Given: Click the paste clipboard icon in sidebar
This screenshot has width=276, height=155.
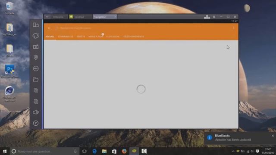Looking at the screenshot, I should (x=36, y=102).
